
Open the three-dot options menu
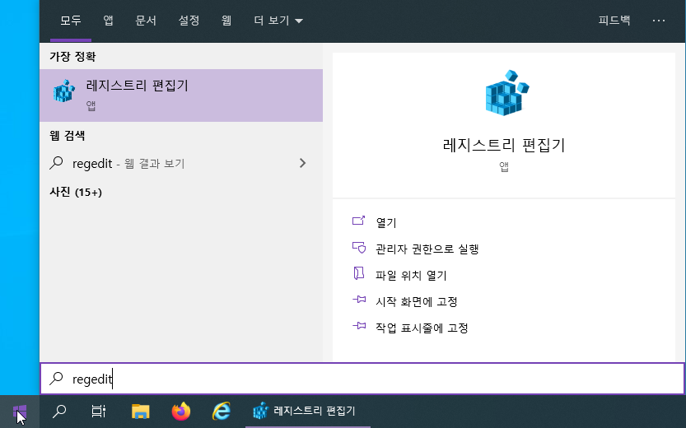659,21
